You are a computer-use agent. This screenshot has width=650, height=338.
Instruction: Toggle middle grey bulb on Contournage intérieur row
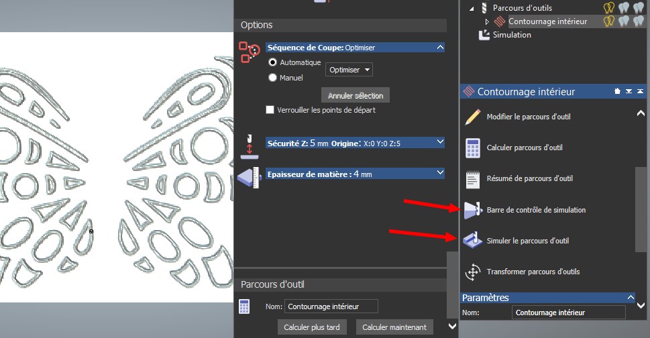pos(624,21)
